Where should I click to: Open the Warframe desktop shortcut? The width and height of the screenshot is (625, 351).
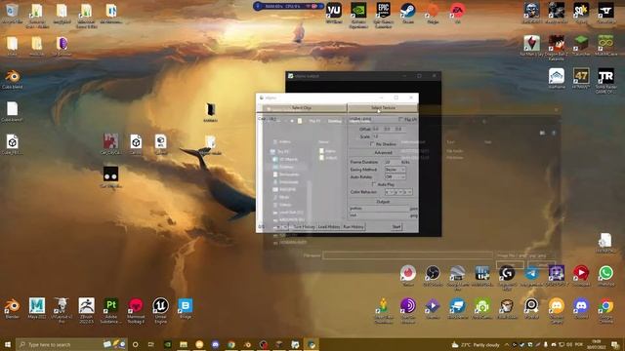(x=556, y=78)
